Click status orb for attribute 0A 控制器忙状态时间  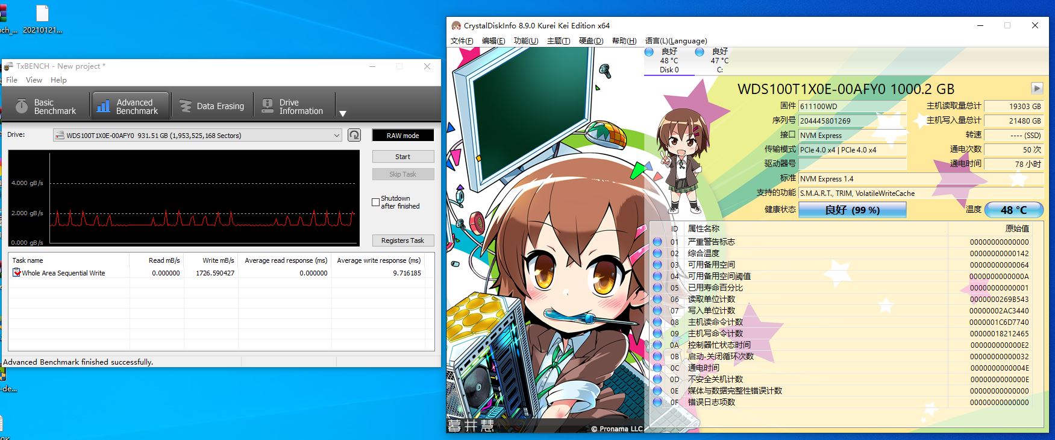[x=657, y=345]
